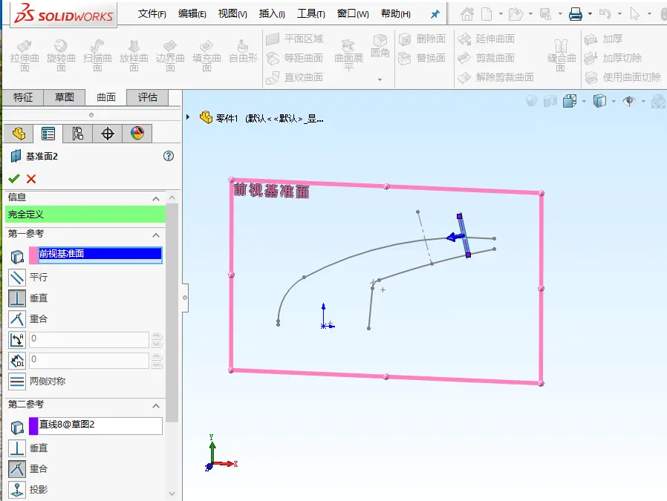Click the 缝合曲面 command

pos(561,55)
